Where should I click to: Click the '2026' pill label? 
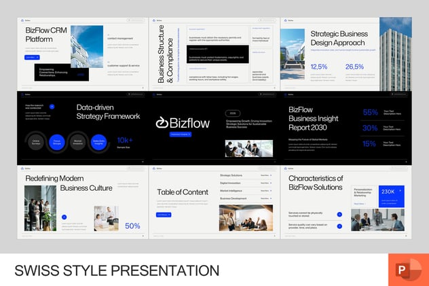233,113
